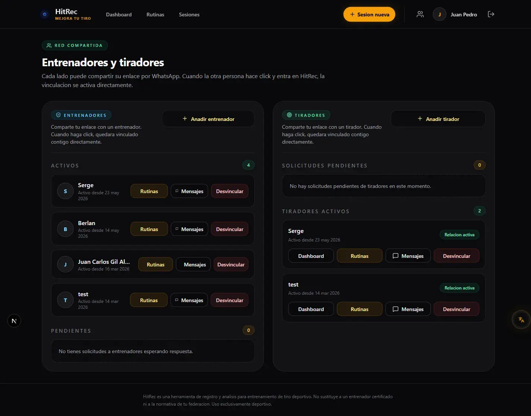Click Anadir entrenador button
The width and height of the screenshot is (531, 416).
(208, 119)
